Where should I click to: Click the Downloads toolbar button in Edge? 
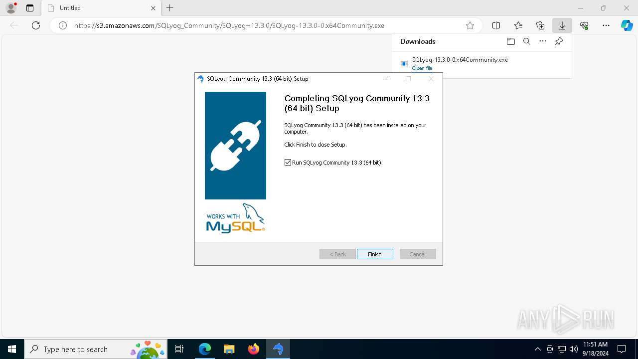coord(562,25)
